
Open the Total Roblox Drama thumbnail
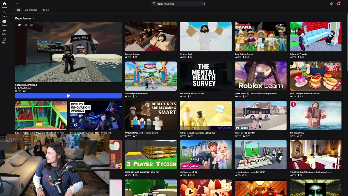tap(261, 37)
